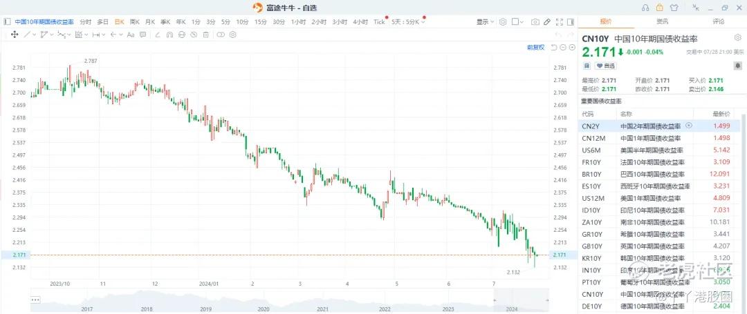
Task: Pick the text annotation Aa tool
Action: (x=131, y=35)
